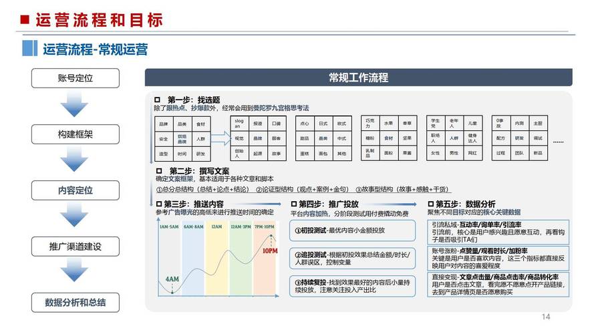Viewport: 598px width, 334px height.
Task: Click the page number 14
Action: (546, 317)
